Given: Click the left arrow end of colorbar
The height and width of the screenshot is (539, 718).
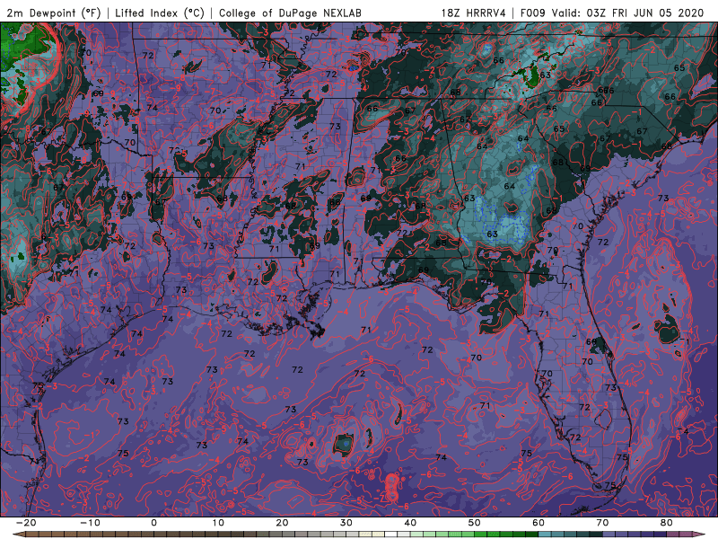Looking at the screenshot, I should tap(19, 535).
